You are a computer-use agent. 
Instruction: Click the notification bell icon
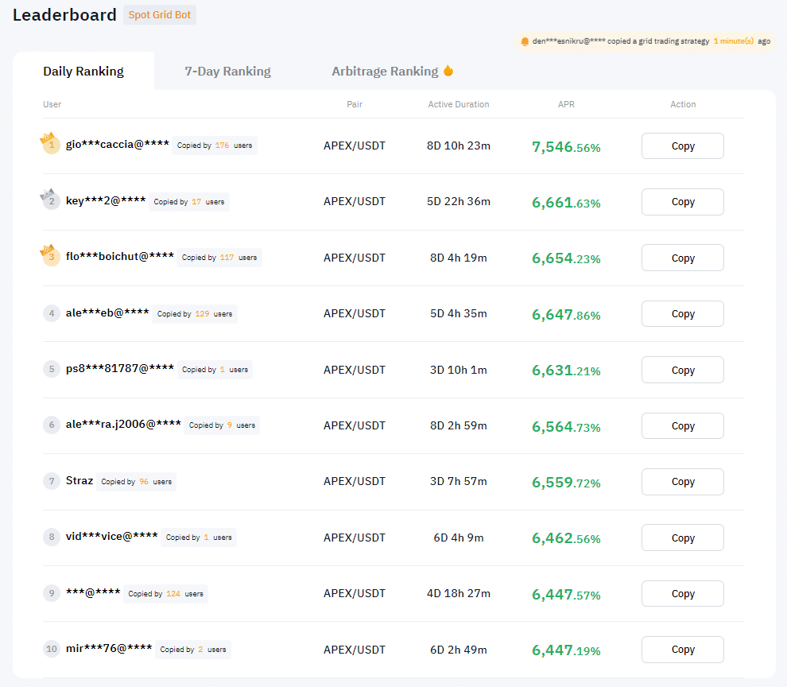(x=525, y=41)
